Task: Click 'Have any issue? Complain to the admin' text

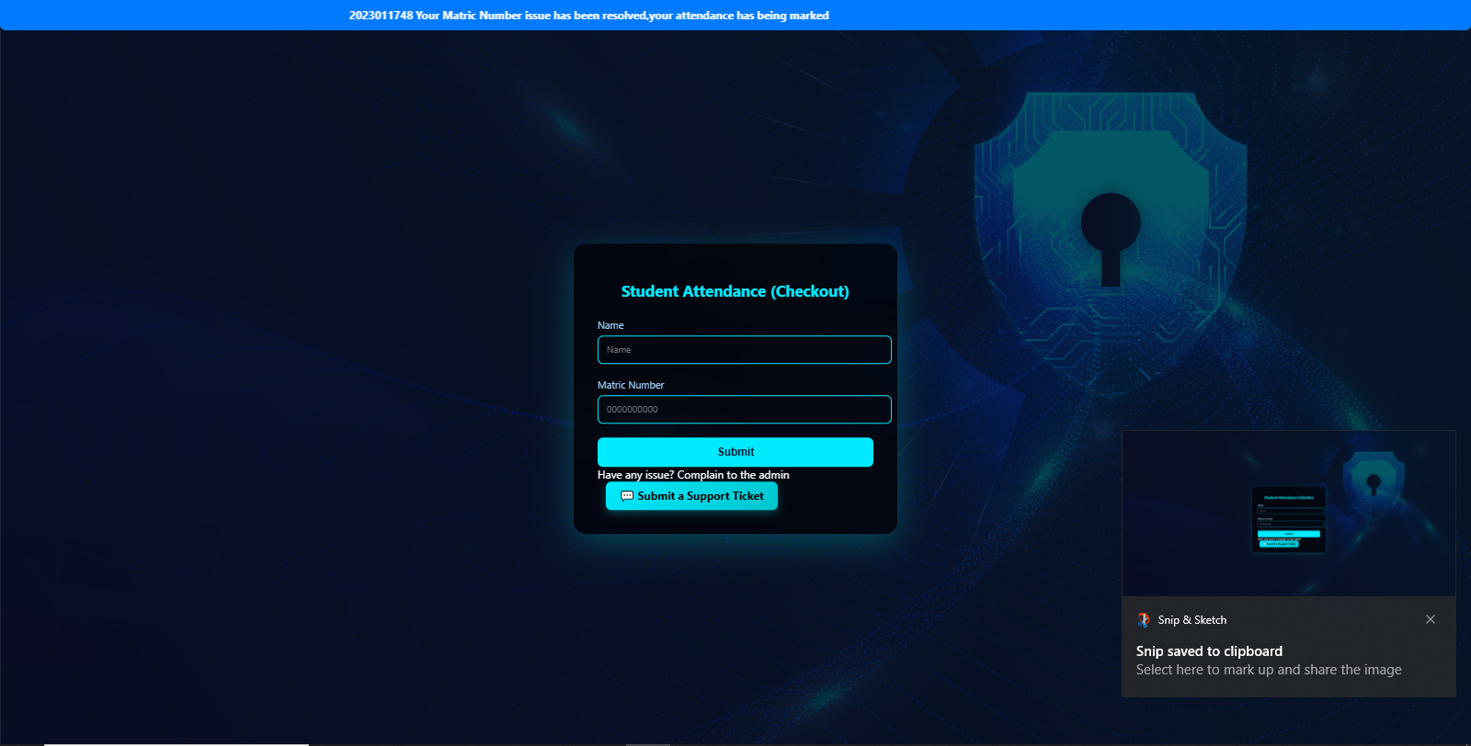Action: click(x=693, y=475)
